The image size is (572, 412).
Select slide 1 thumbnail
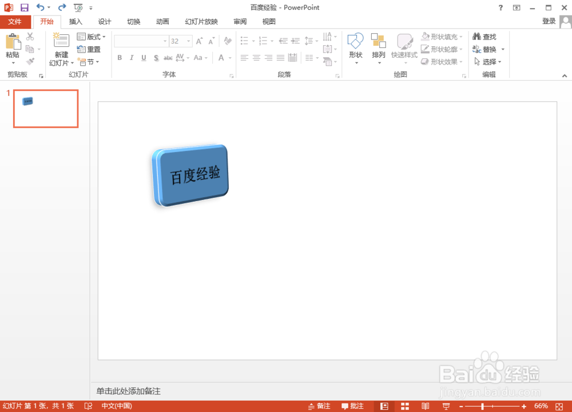46,109
